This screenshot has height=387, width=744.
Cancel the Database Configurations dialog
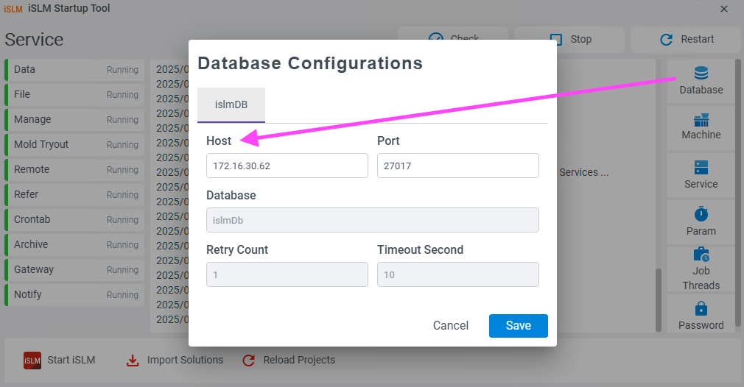450,326
